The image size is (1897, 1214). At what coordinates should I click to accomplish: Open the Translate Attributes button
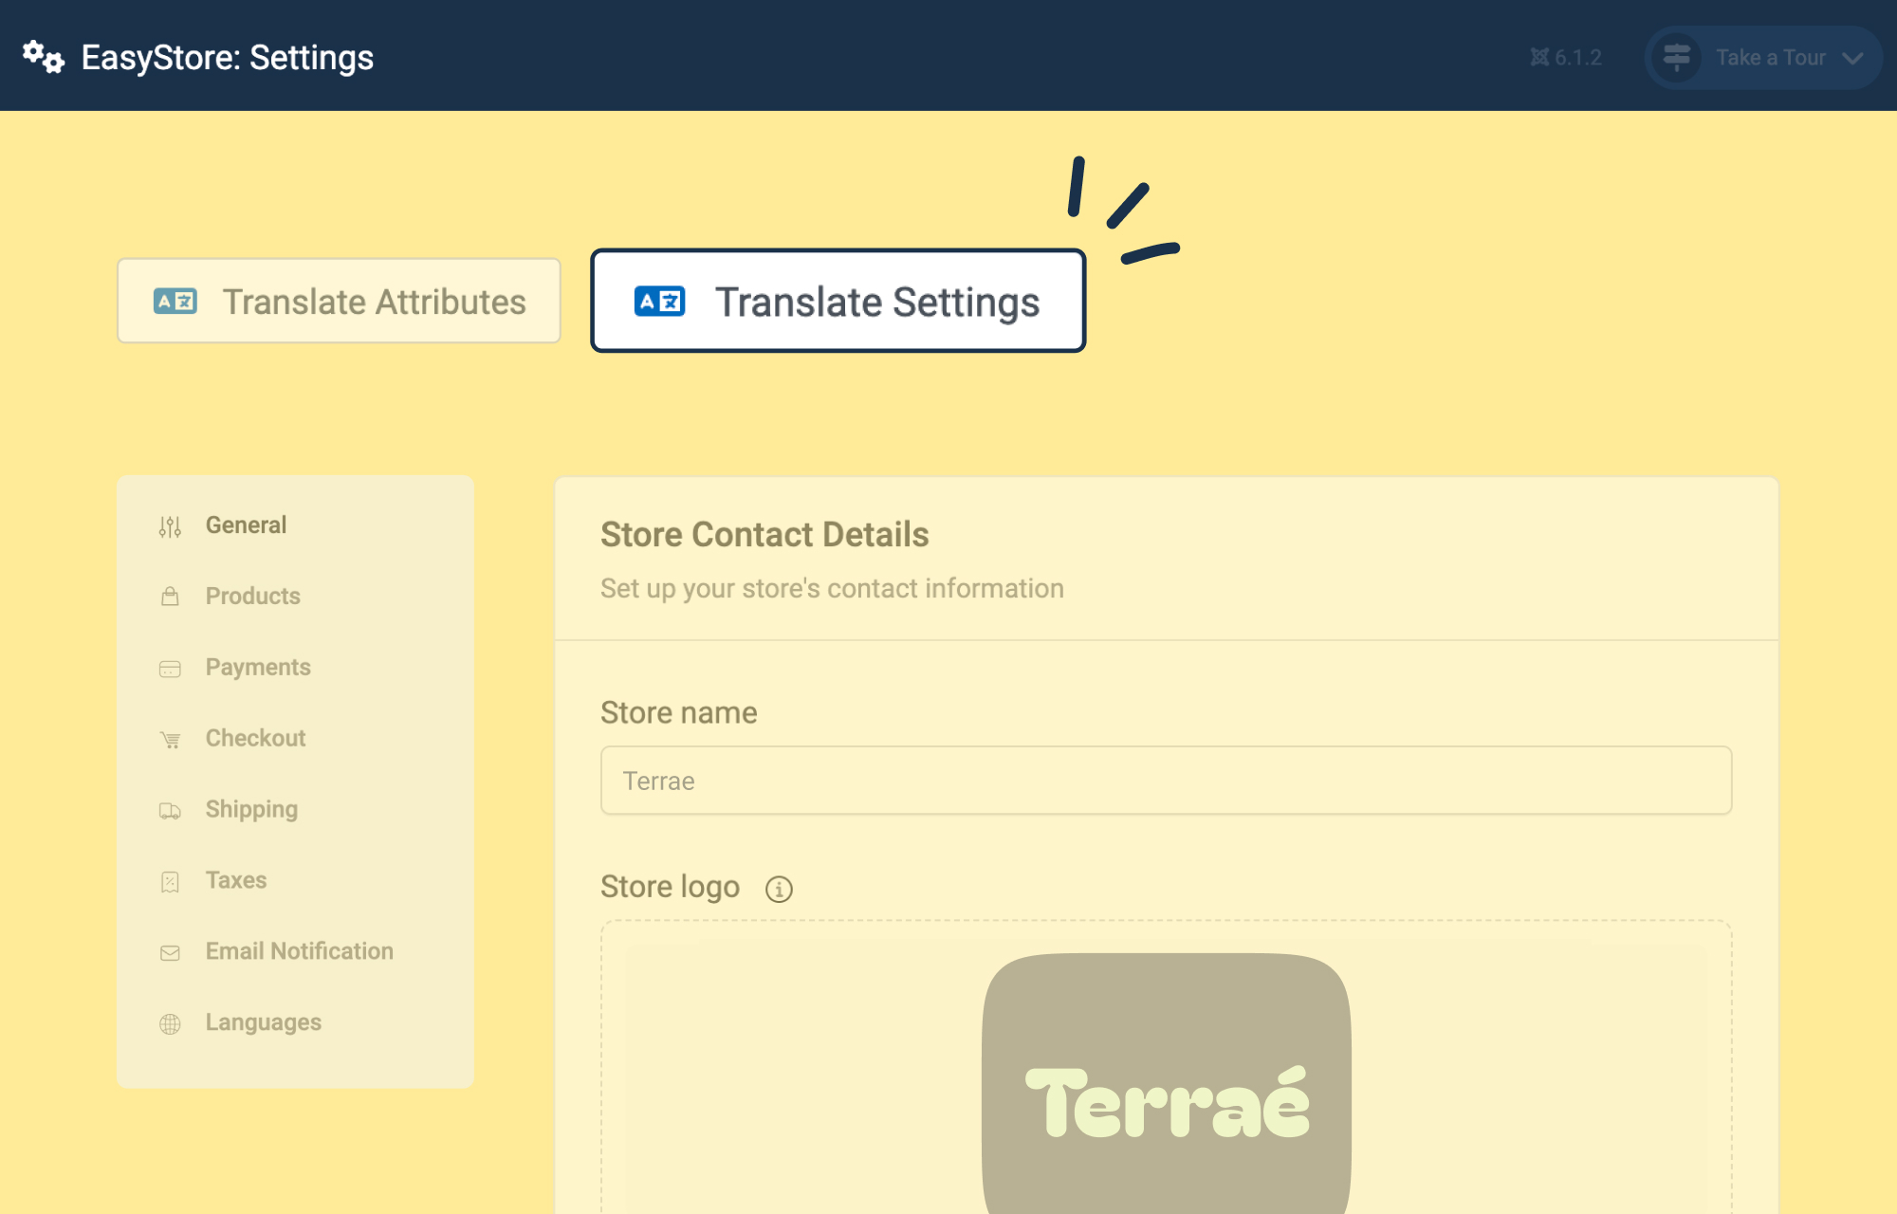coord(339,301)
